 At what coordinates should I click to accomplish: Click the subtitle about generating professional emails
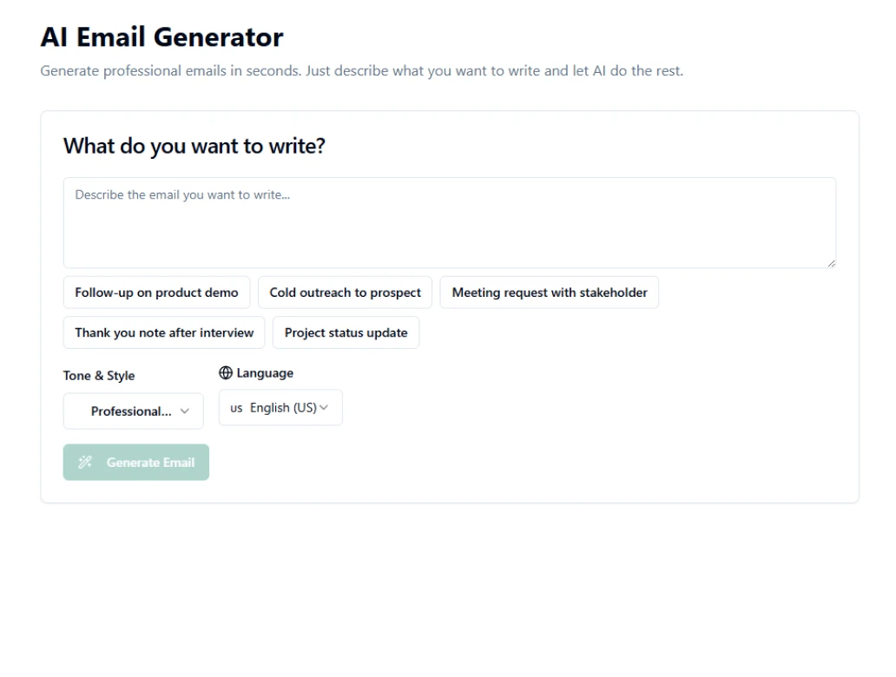pyautogui.click(x=361, y=71)
